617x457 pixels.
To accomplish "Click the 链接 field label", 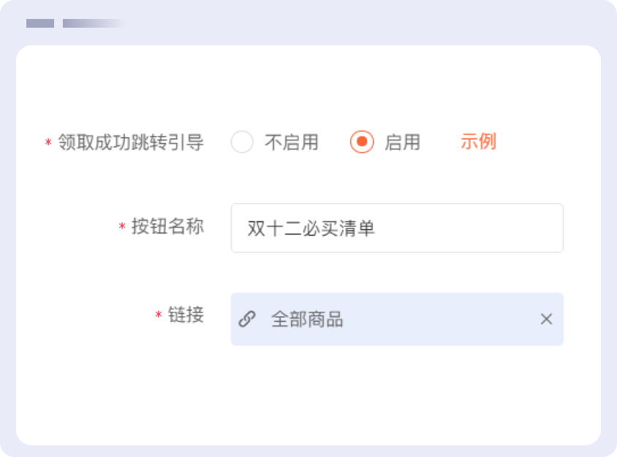I will point(186,315).
